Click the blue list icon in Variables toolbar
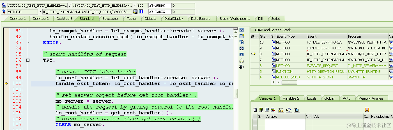 click(x=267, y=110)
